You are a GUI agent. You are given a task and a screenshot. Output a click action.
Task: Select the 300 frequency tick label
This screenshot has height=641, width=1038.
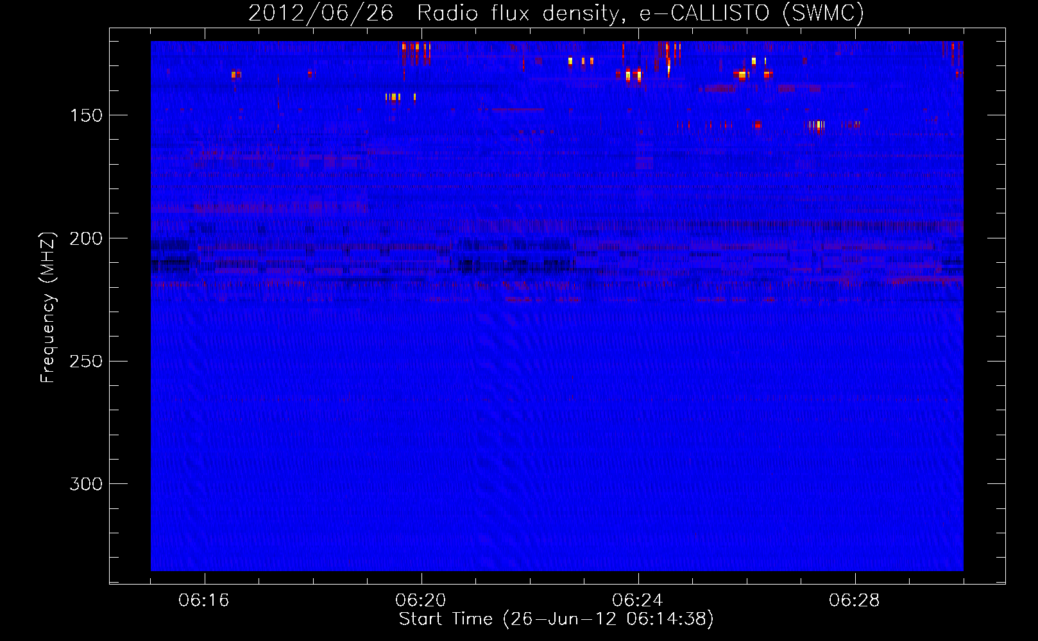coord(86,484)
